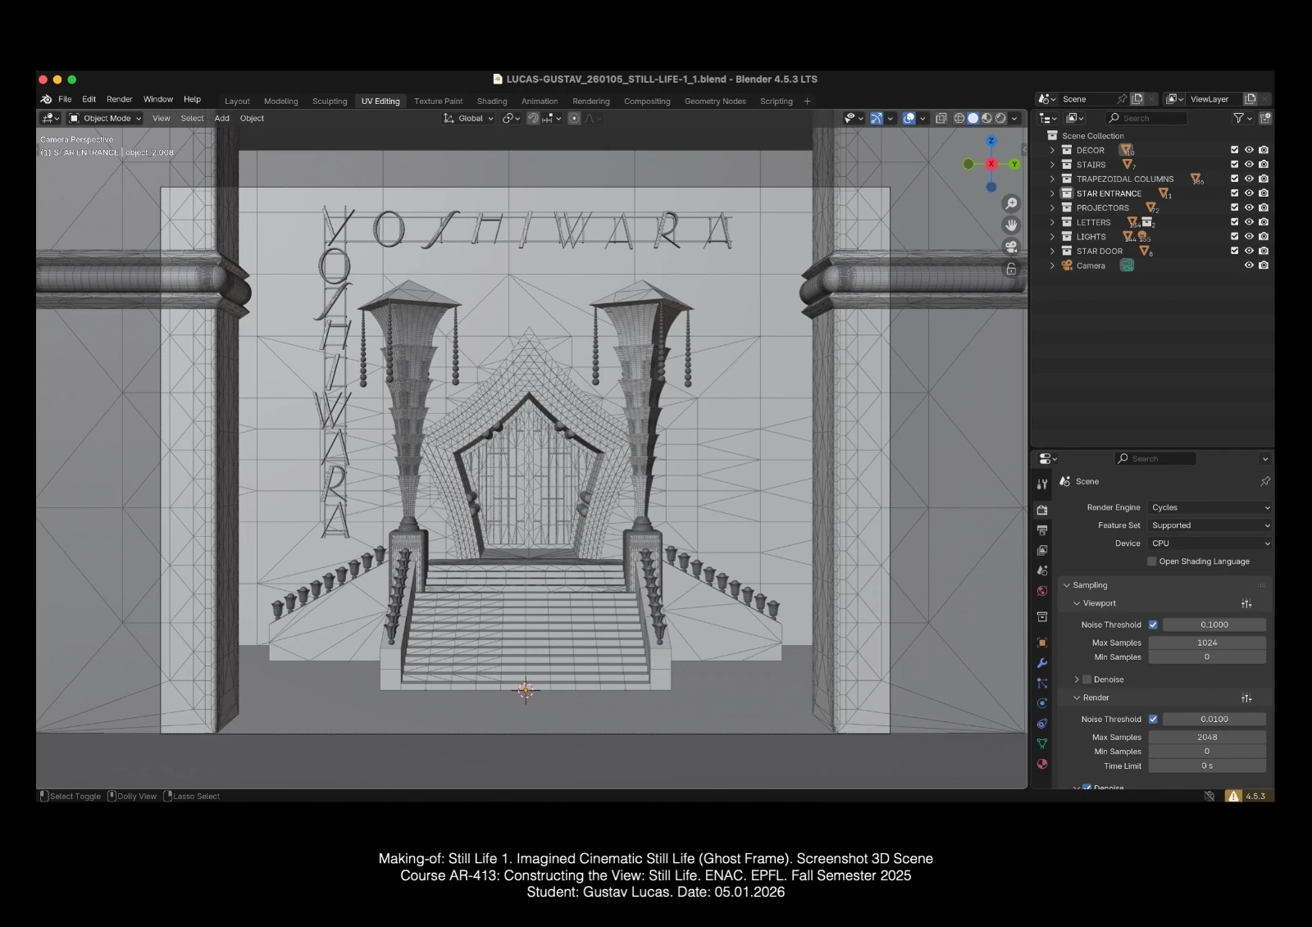Open the Object Mode dropdown
Screen dimensions: 1312x927
click(x=105, y=118)
